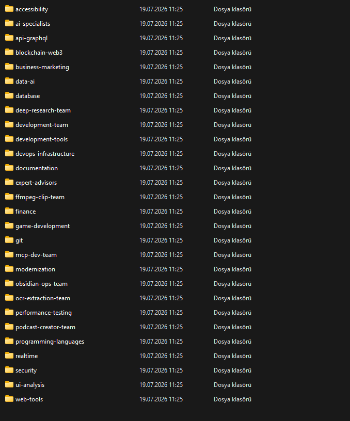Click the mcp-dev-team folder icon
Viewport: 350px width, 421px height.
coord(9,254)
